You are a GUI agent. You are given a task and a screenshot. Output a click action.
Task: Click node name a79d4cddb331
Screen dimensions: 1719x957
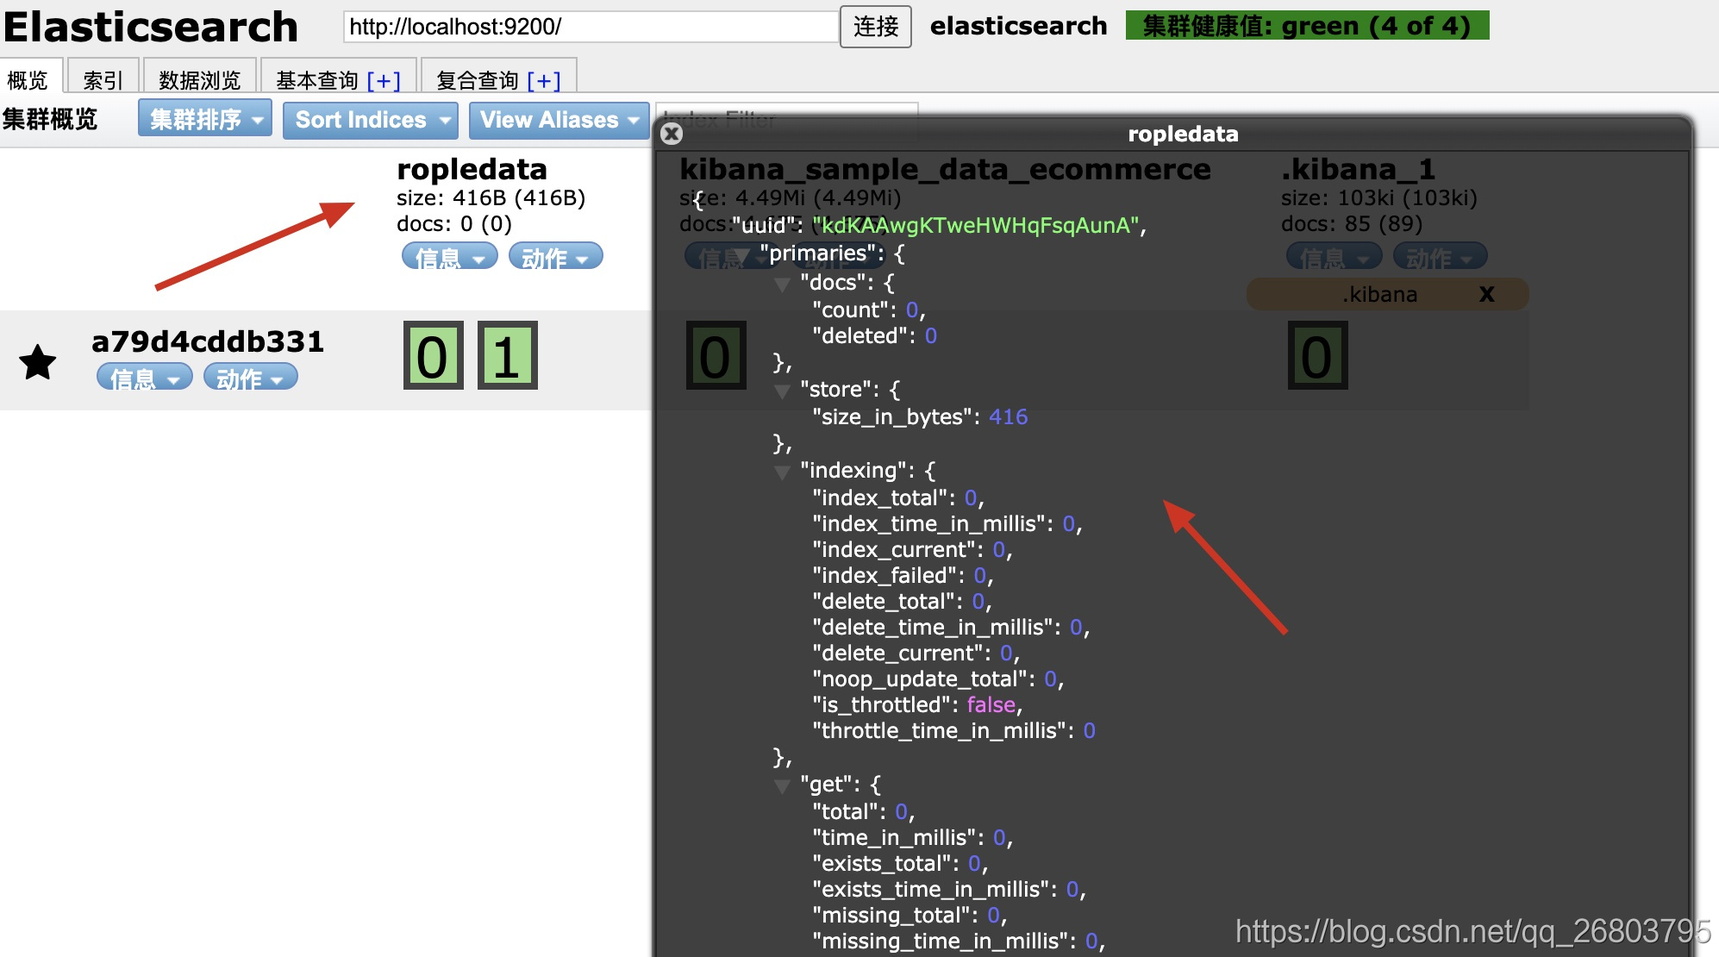tap(208, 341)
